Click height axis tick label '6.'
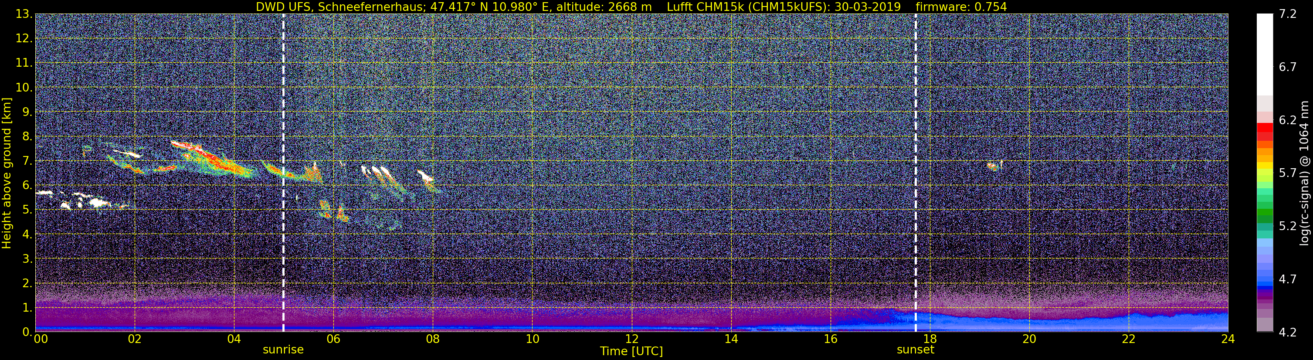 (27, 186)
